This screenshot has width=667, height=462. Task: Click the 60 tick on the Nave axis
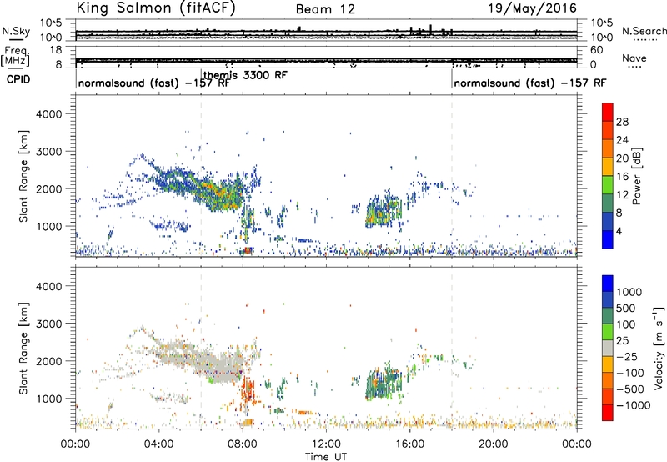pyautogui.click(x=597, y=50)
